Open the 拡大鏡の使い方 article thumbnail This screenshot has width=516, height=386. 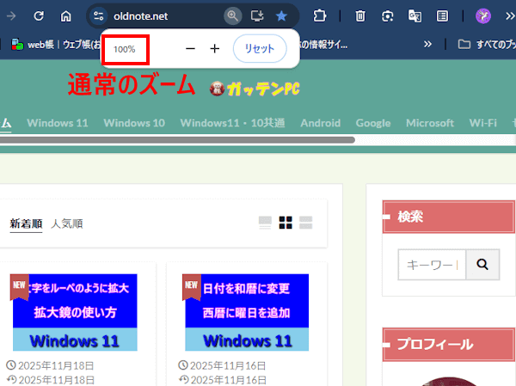tap(75, 312)
